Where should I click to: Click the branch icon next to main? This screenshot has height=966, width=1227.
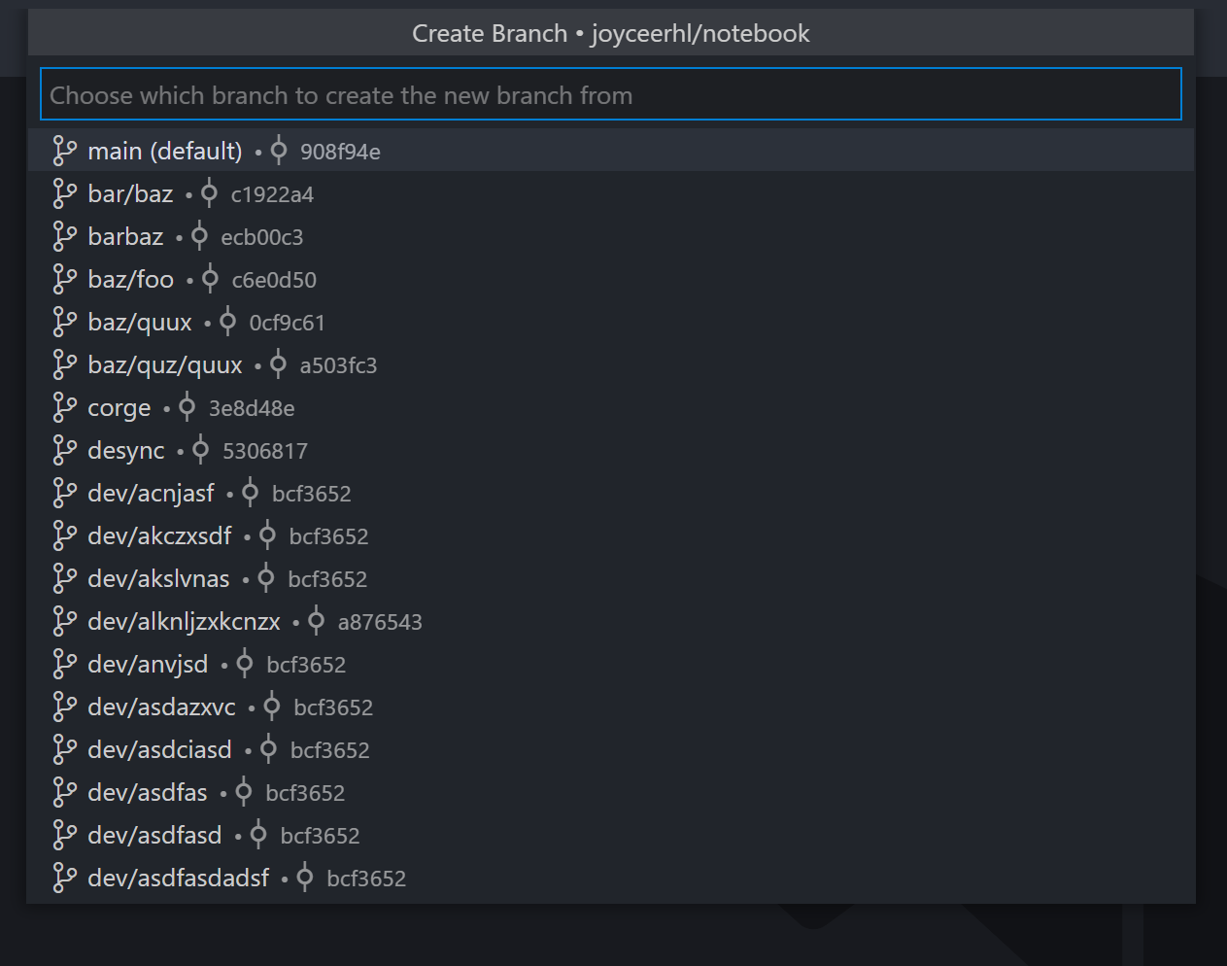pos(64,151)
